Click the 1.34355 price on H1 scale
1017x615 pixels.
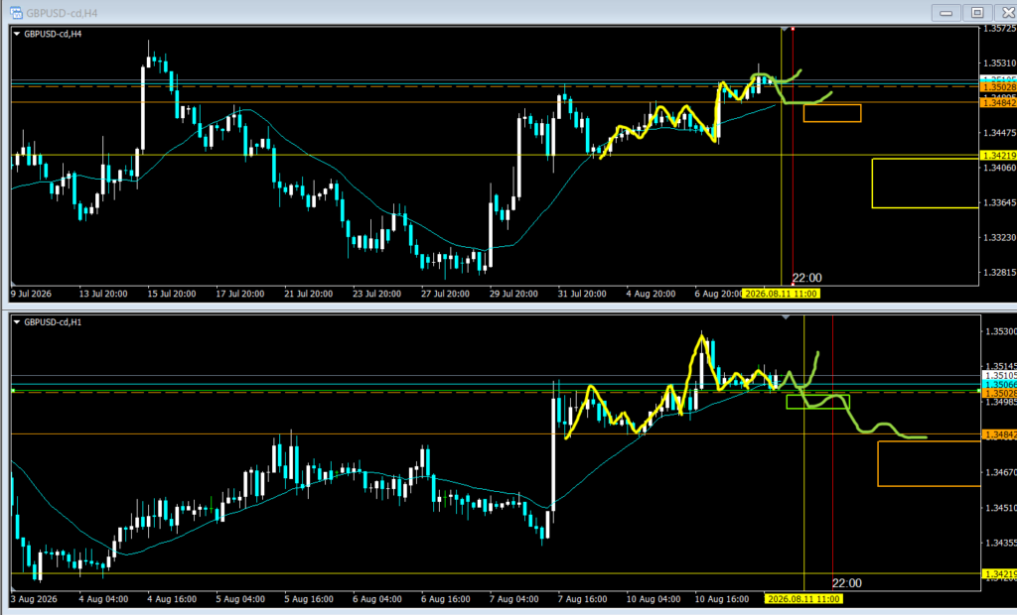tap(1000, 543)
